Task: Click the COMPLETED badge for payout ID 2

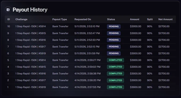Action: point(116,80)
